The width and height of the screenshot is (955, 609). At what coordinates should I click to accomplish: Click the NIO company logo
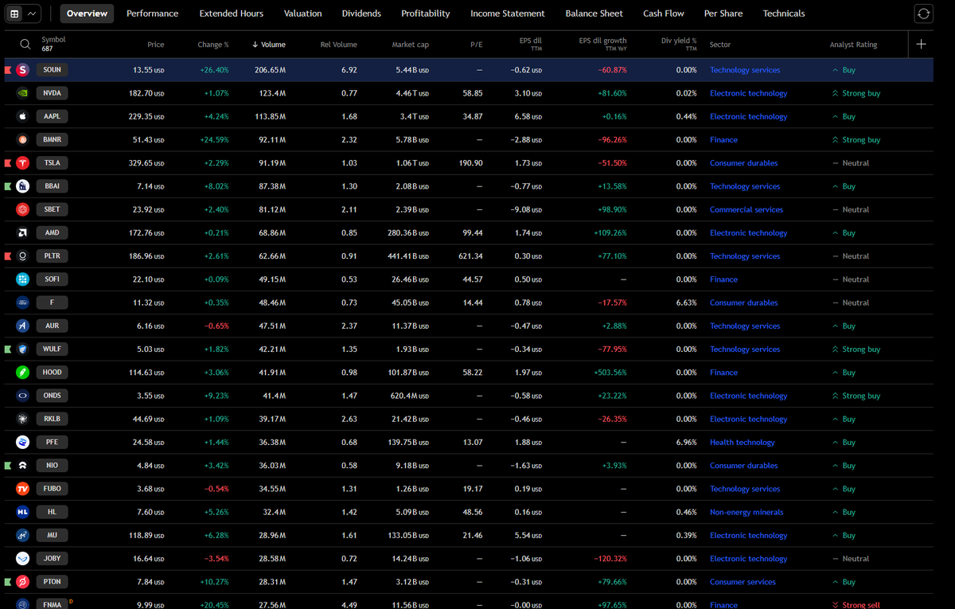22,466
